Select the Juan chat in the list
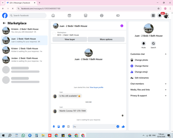This screenshot has height=138, width=173. click(24, 40)
